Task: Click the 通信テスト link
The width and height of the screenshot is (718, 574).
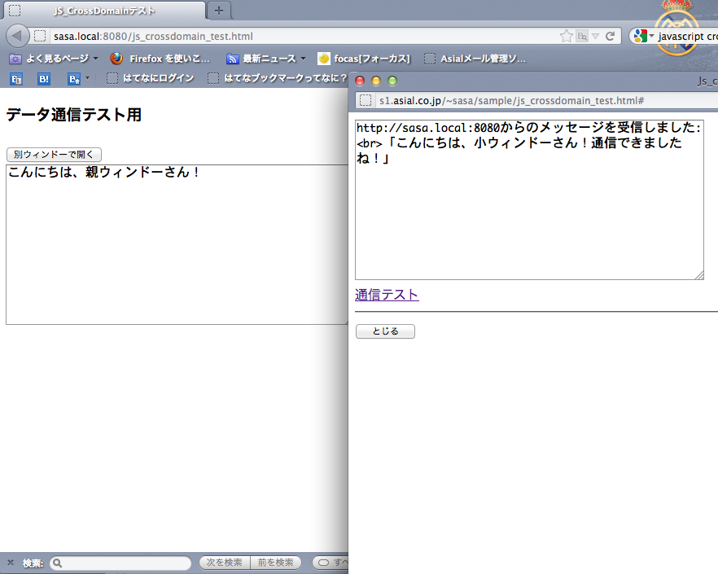Action: (387, 295)
